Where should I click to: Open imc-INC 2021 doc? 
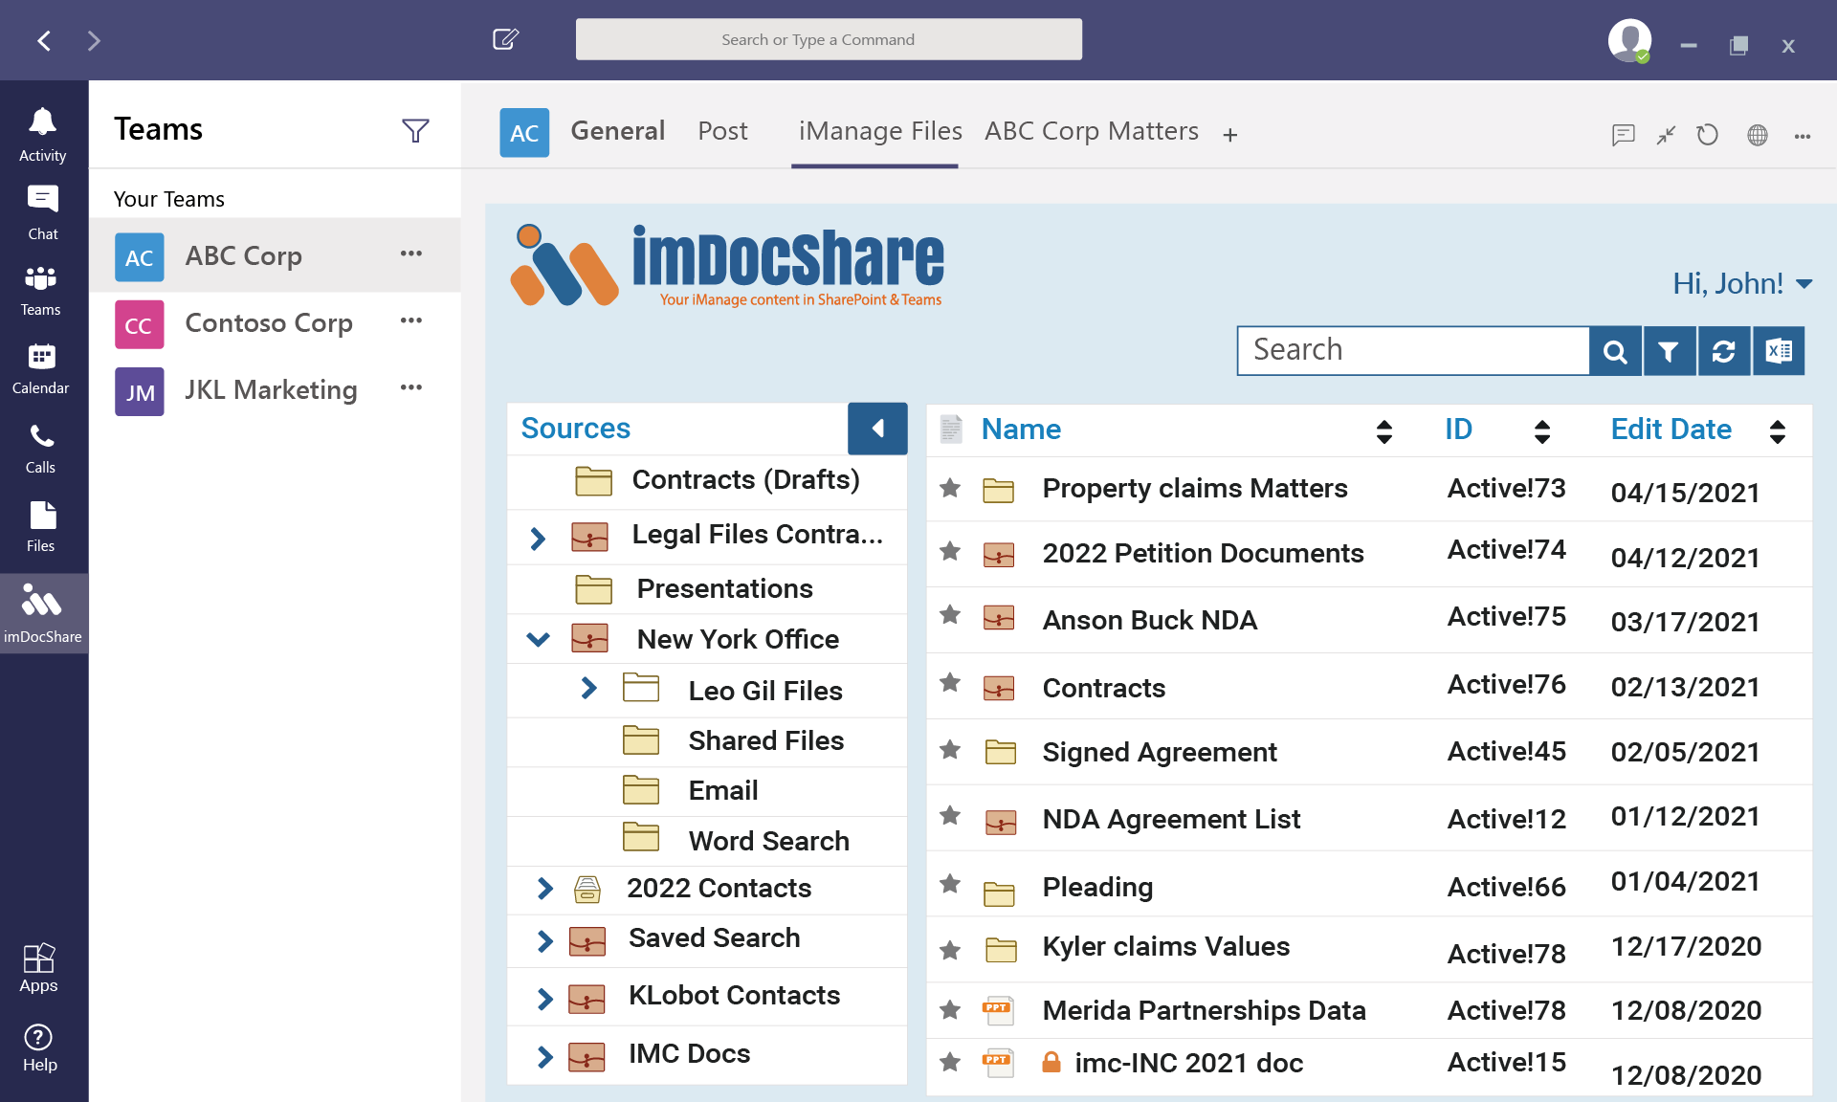1188,1064
